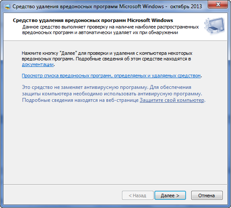The width and height of the screenshot is (231, 208).
Task: Click the paragraph starting Нажмите кнопку "Далее"
Action: pos(107,59)
